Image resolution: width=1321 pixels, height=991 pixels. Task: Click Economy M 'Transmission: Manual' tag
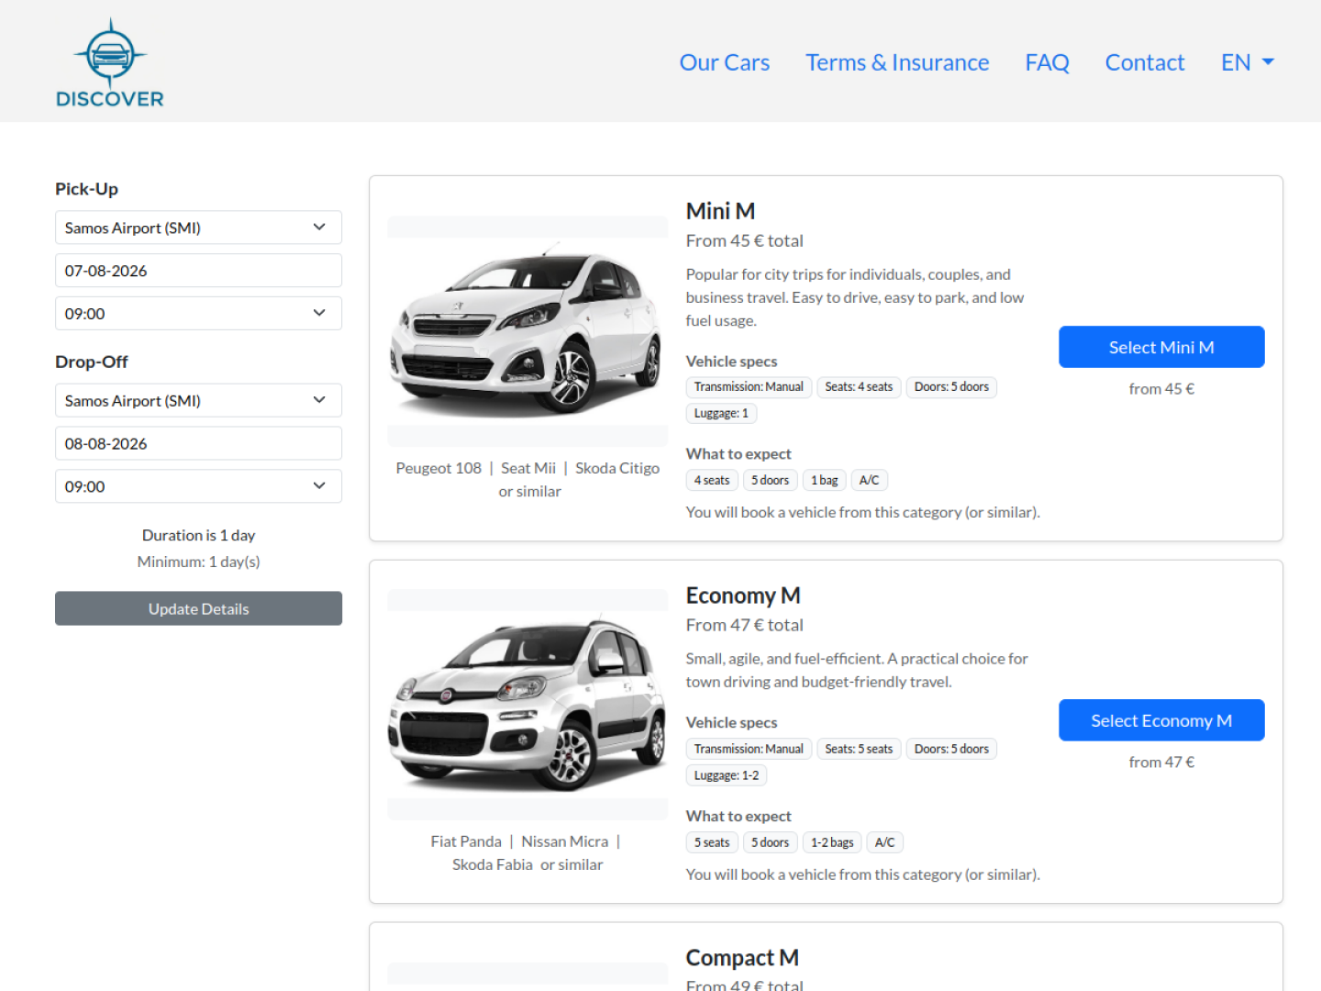coord(749,750)
